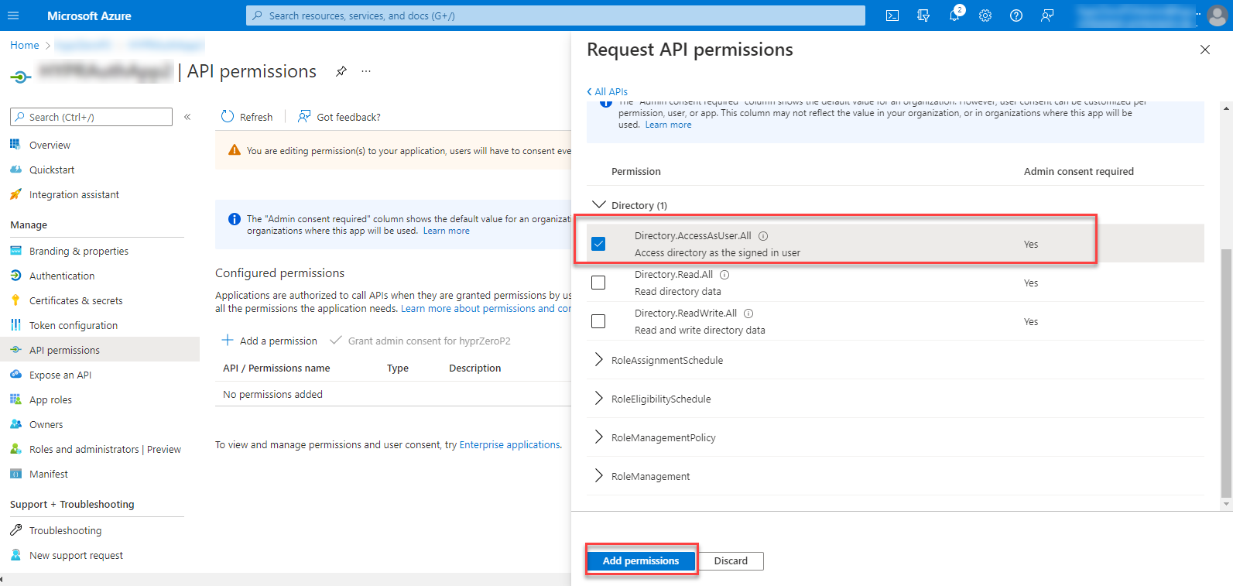Click the Integration assistant rocket icon
Viewport: 1233px width, 586px height.
tap(15, 194)
